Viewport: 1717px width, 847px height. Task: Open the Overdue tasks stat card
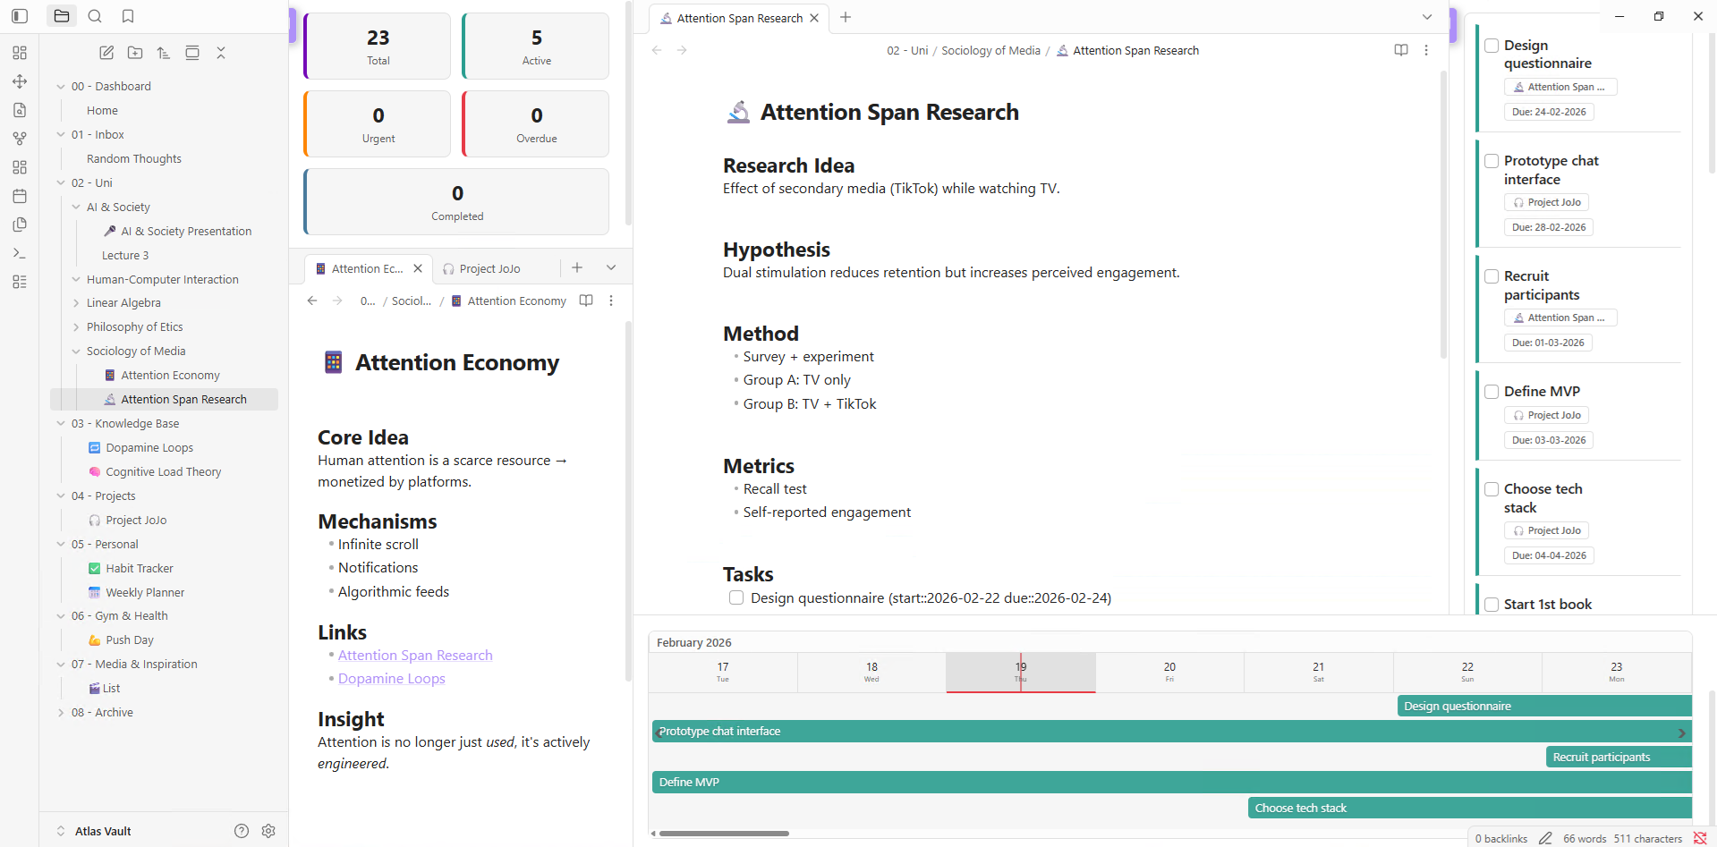[x=536, y=123]
